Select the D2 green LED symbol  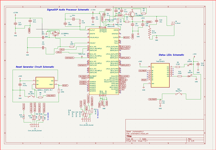(x=190, y=76)
